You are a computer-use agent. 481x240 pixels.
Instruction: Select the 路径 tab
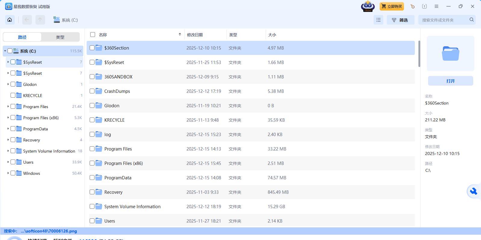[22, 37]
